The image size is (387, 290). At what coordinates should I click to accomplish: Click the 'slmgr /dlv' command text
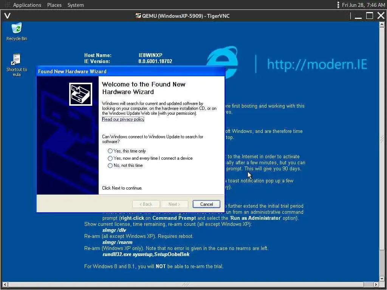(114, 230)
